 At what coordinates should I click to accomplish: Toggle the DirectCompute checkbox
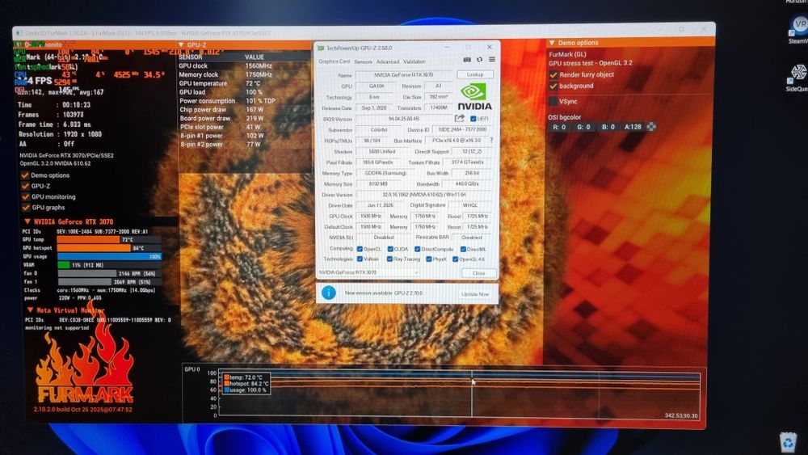pyautogui.click(x=418, y=250)
